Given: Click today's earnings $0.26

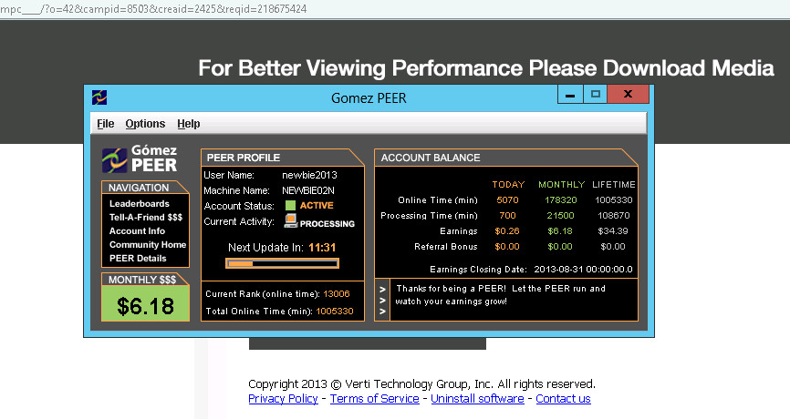Looking at the screenshot, I should [507, 230].
